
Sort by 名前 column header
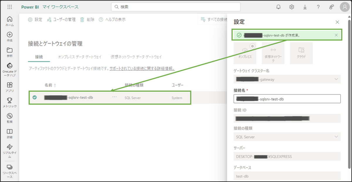[x=50, y=85]
